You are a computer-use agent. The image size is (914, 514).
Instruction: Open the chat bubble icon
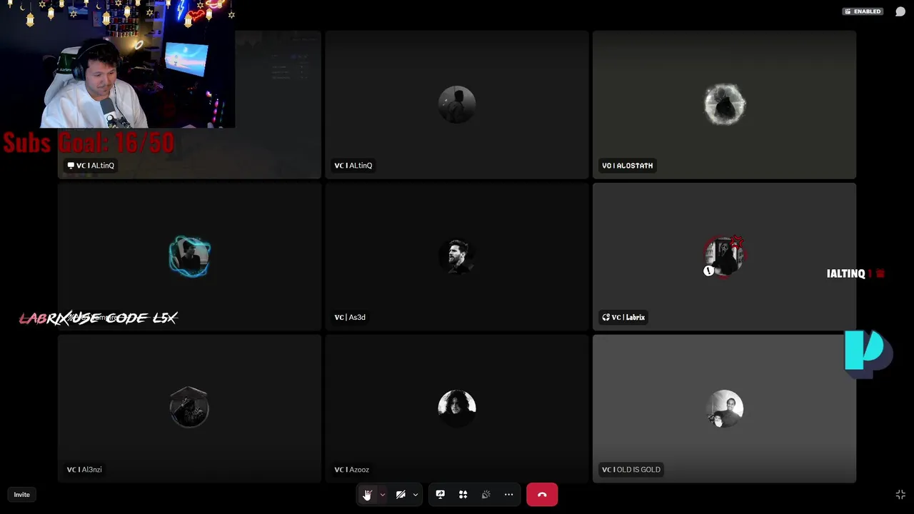[900, 11]
